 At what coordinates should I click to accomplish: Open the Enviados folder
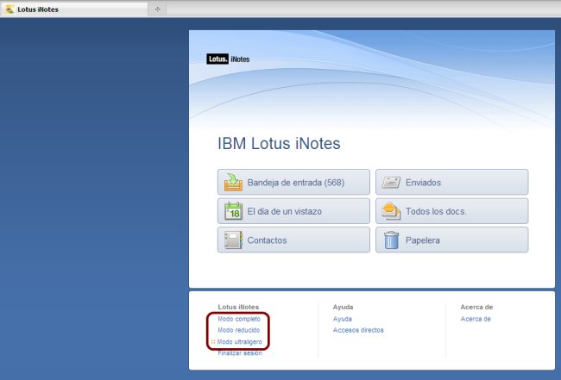coord(452,182)
